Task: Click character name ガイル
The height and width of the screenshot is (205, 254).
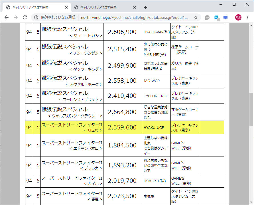Action: 93,184
